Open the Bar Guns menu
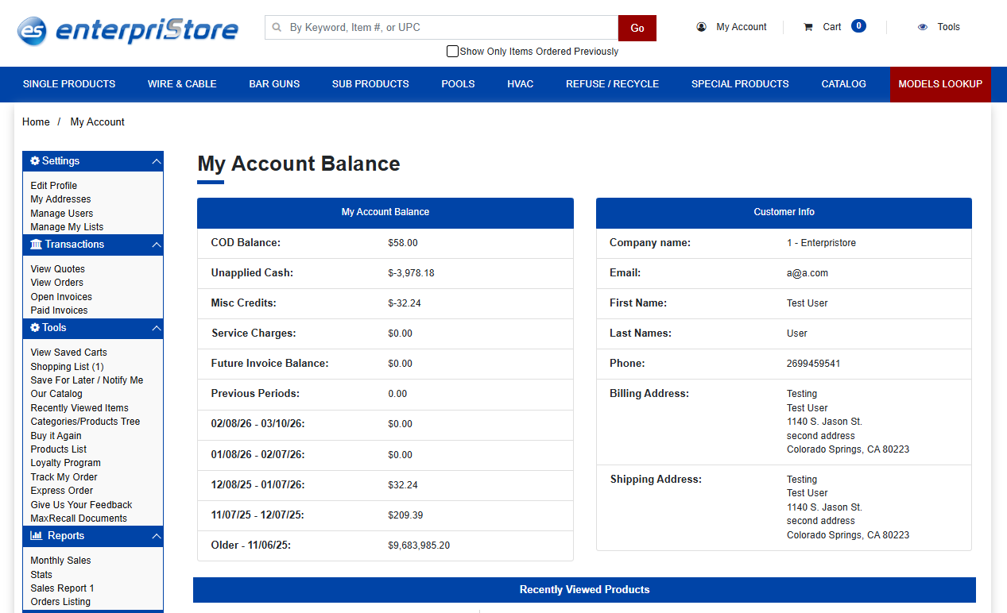Screen dimensions: 1007x613 pyautogui.click(x=274, y=84)
